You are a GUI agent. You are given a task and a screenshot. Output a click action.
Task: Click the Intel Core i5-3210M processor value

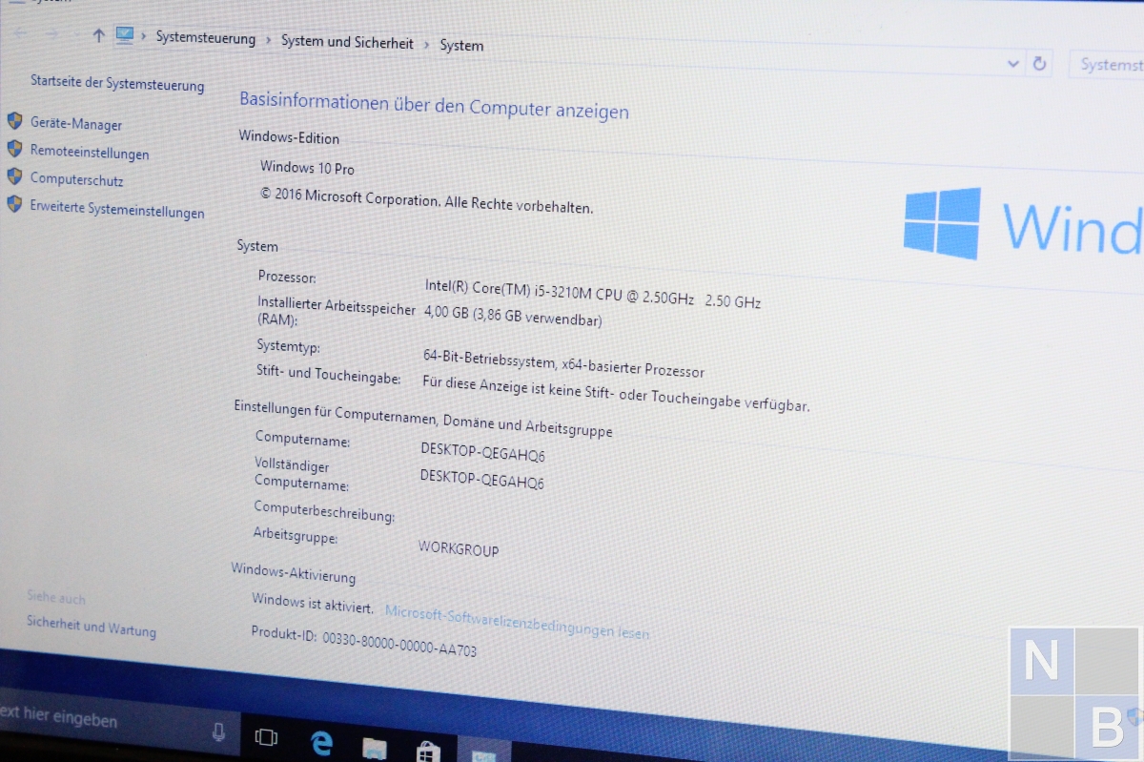click(592, 294)
